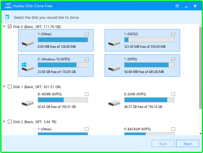Click the FAT32 partition drive icon
Image resolution: width=203 pixels, height=153 pixels.
(x=114, y=43)
